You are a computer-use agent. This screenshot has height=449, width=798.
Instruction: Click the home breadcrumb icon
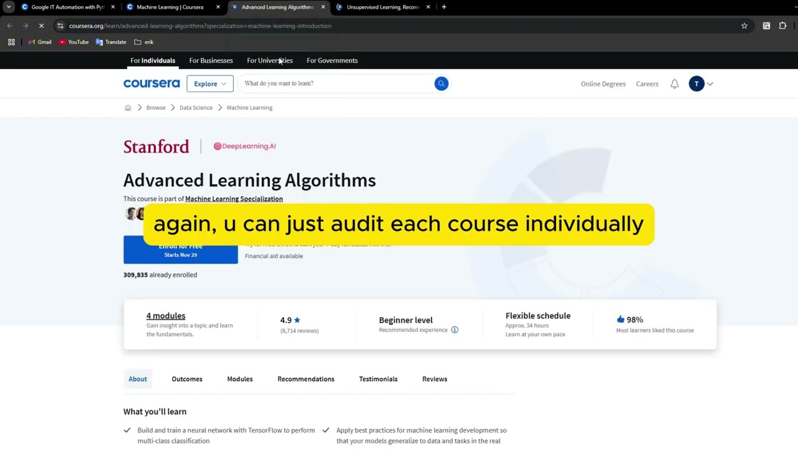128,108
